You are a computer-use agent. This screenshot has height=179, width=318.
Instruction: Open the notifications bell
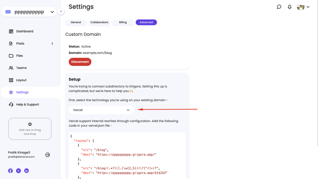[x=290, y=7]
